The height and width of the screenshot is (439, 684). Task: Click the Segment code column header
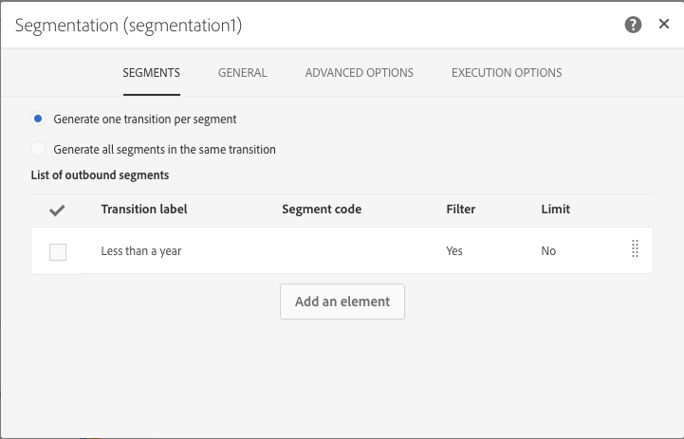click(322, 209)
